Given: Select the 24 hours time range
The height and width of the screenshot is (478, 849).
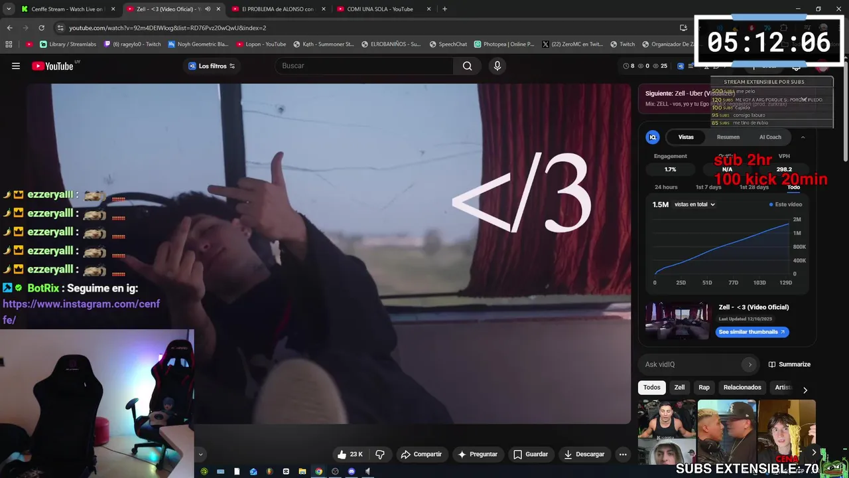Looking at the screenshot, I should point(666,187).
